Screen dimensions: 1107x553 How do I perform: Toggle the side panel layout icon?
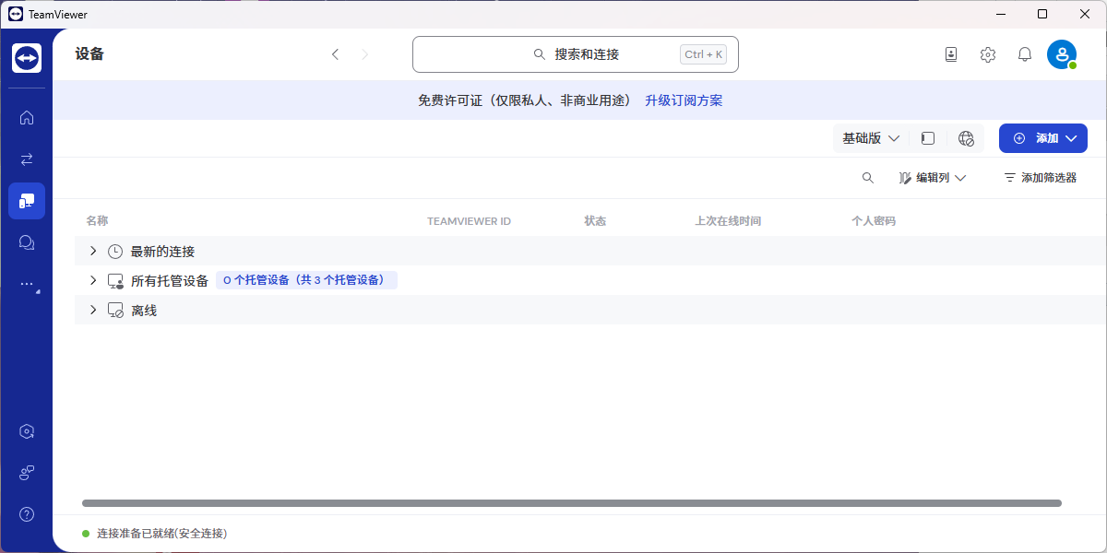click(928, 138)
